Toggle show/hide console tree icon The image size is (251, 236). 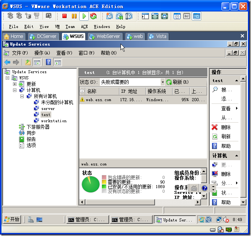37,62
